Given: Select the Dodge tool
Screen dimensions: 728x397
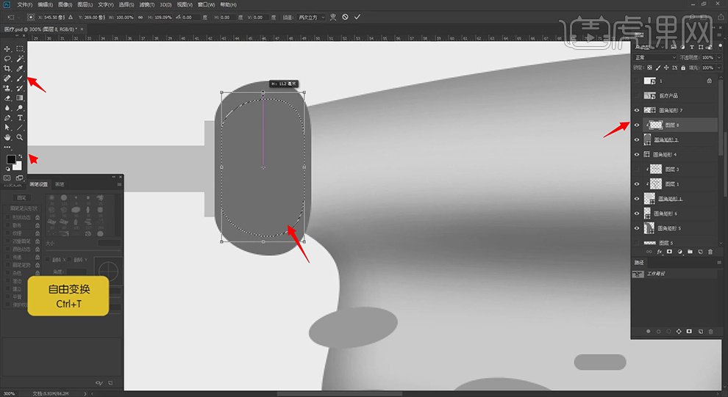Looking at the screenshot, I should click(20, 108).
